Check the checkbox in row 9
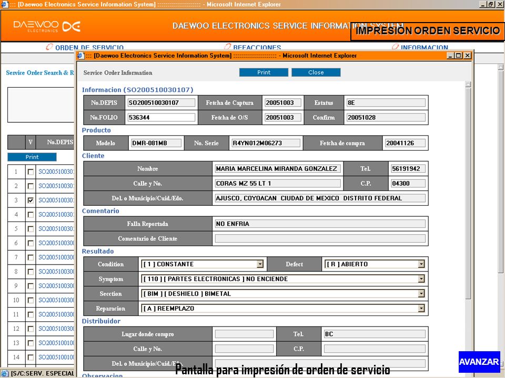The width and height of the screenshot is (505, 378). 31,286
